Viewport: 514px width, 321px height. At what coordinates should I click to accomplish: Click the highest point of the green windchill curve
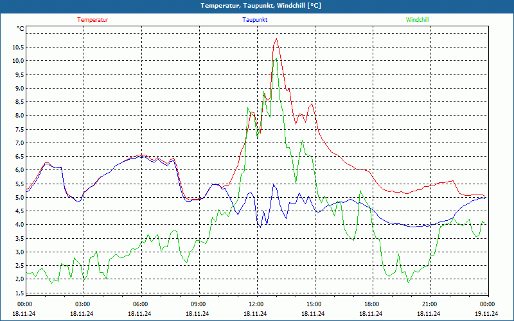(x=276, y=58)
